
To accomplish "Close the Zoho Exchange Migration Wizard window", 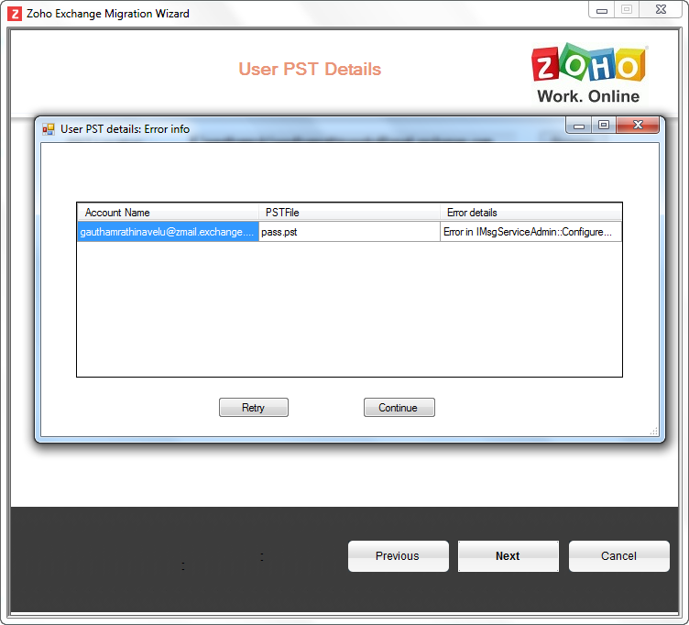I will pyautogui.click(x=661, y=10).
